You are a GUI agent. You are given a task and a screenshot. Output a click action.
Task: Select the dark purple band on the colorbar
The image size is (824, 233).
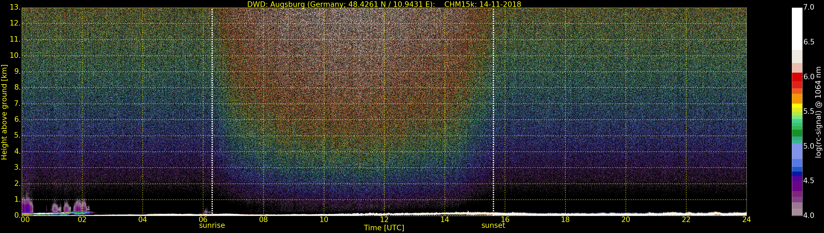pos(797,185)
